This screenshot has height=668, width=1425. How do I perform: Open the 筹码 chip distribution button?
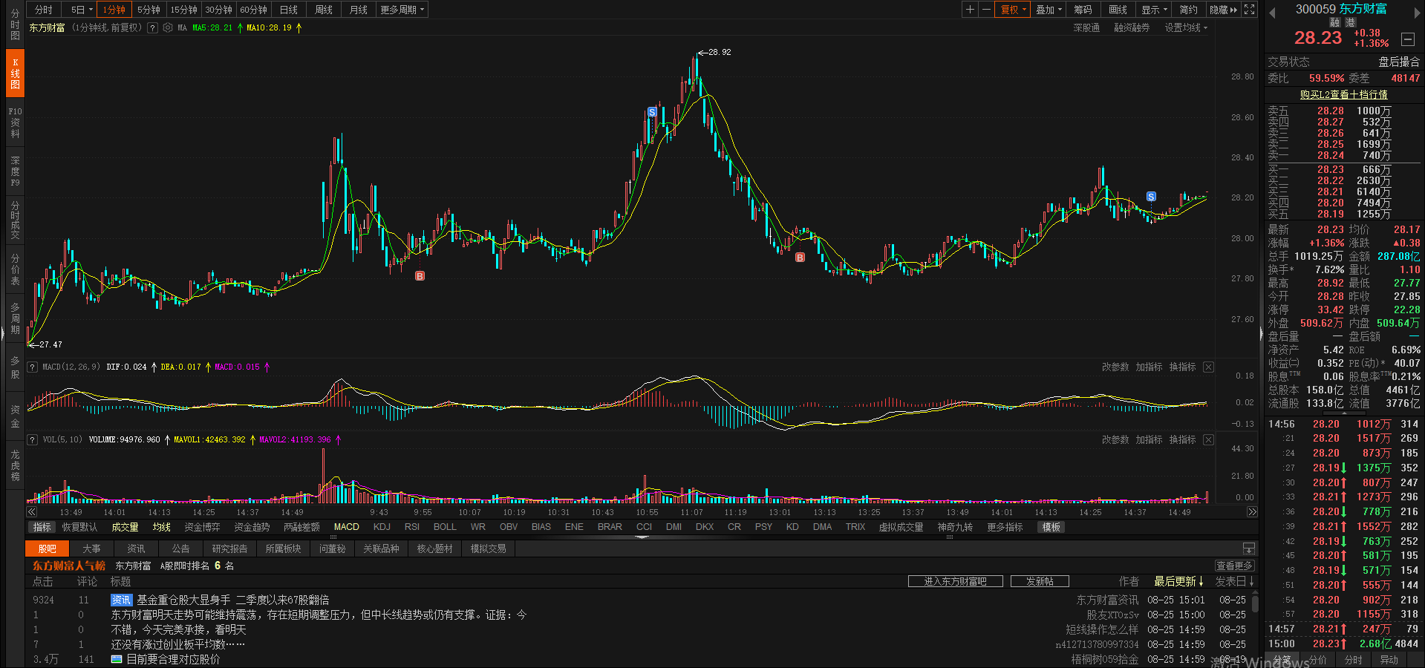point(1083,10)
